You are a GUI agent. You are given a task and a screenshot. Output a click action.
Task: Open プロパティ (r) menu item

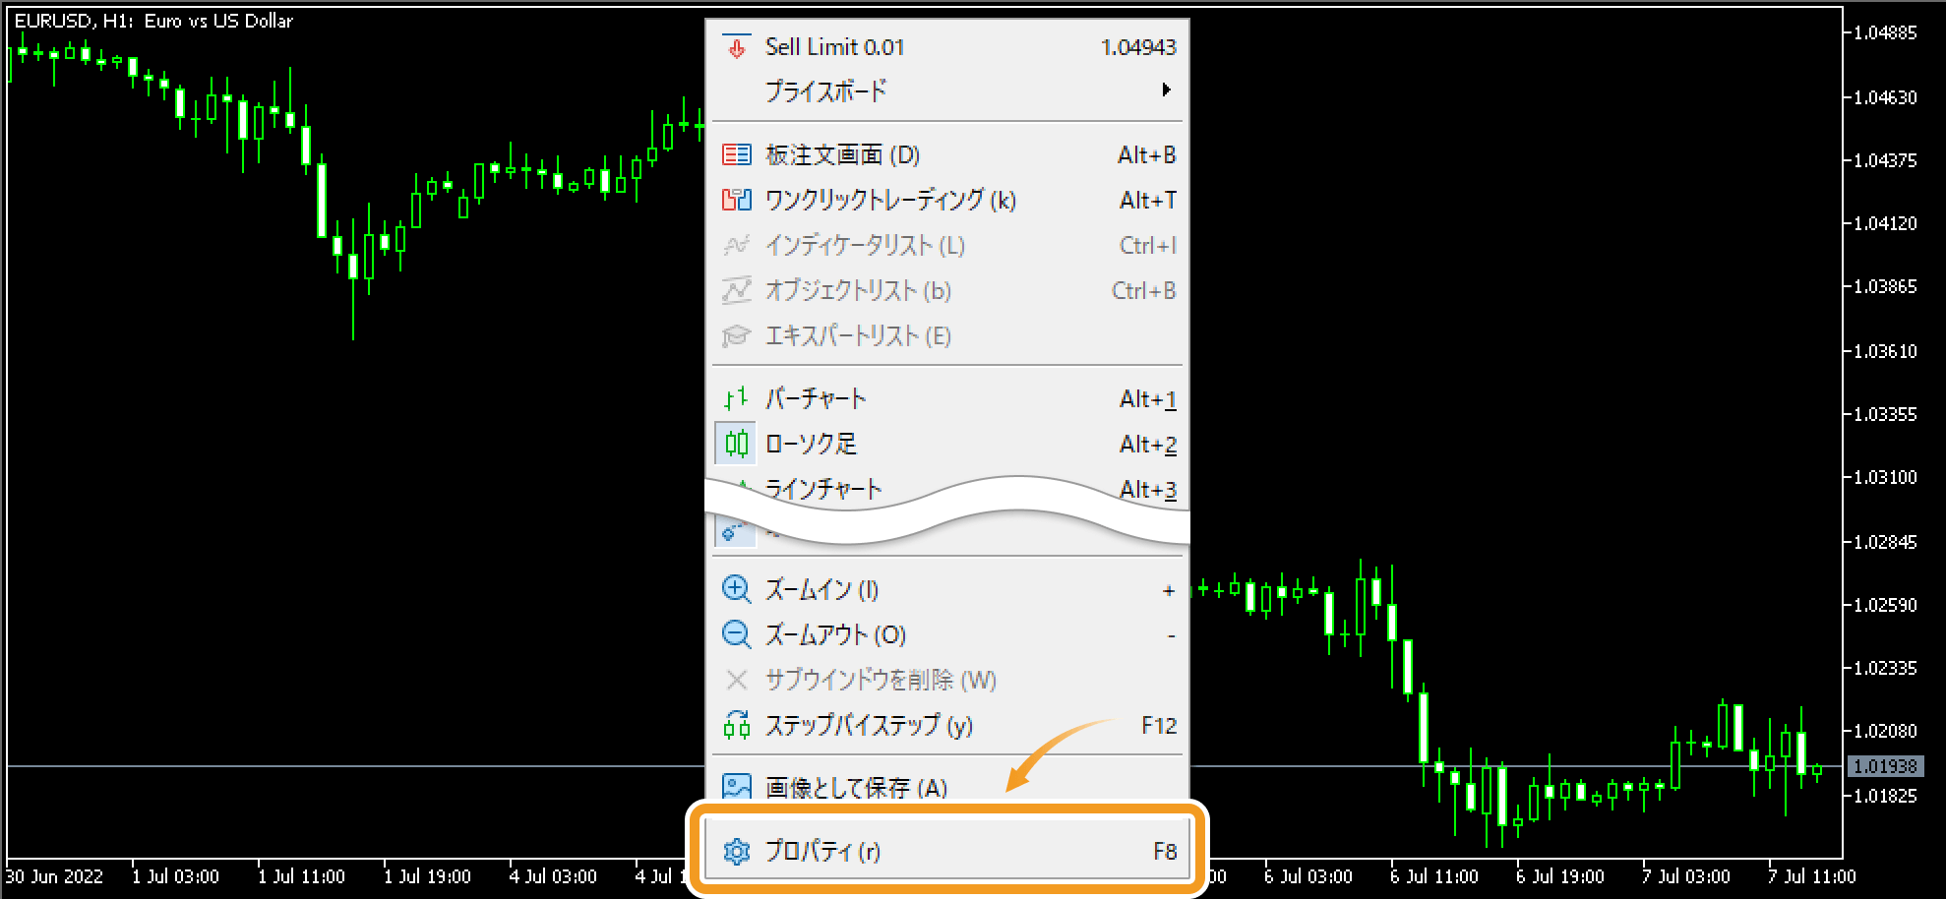tap(948, 851)
